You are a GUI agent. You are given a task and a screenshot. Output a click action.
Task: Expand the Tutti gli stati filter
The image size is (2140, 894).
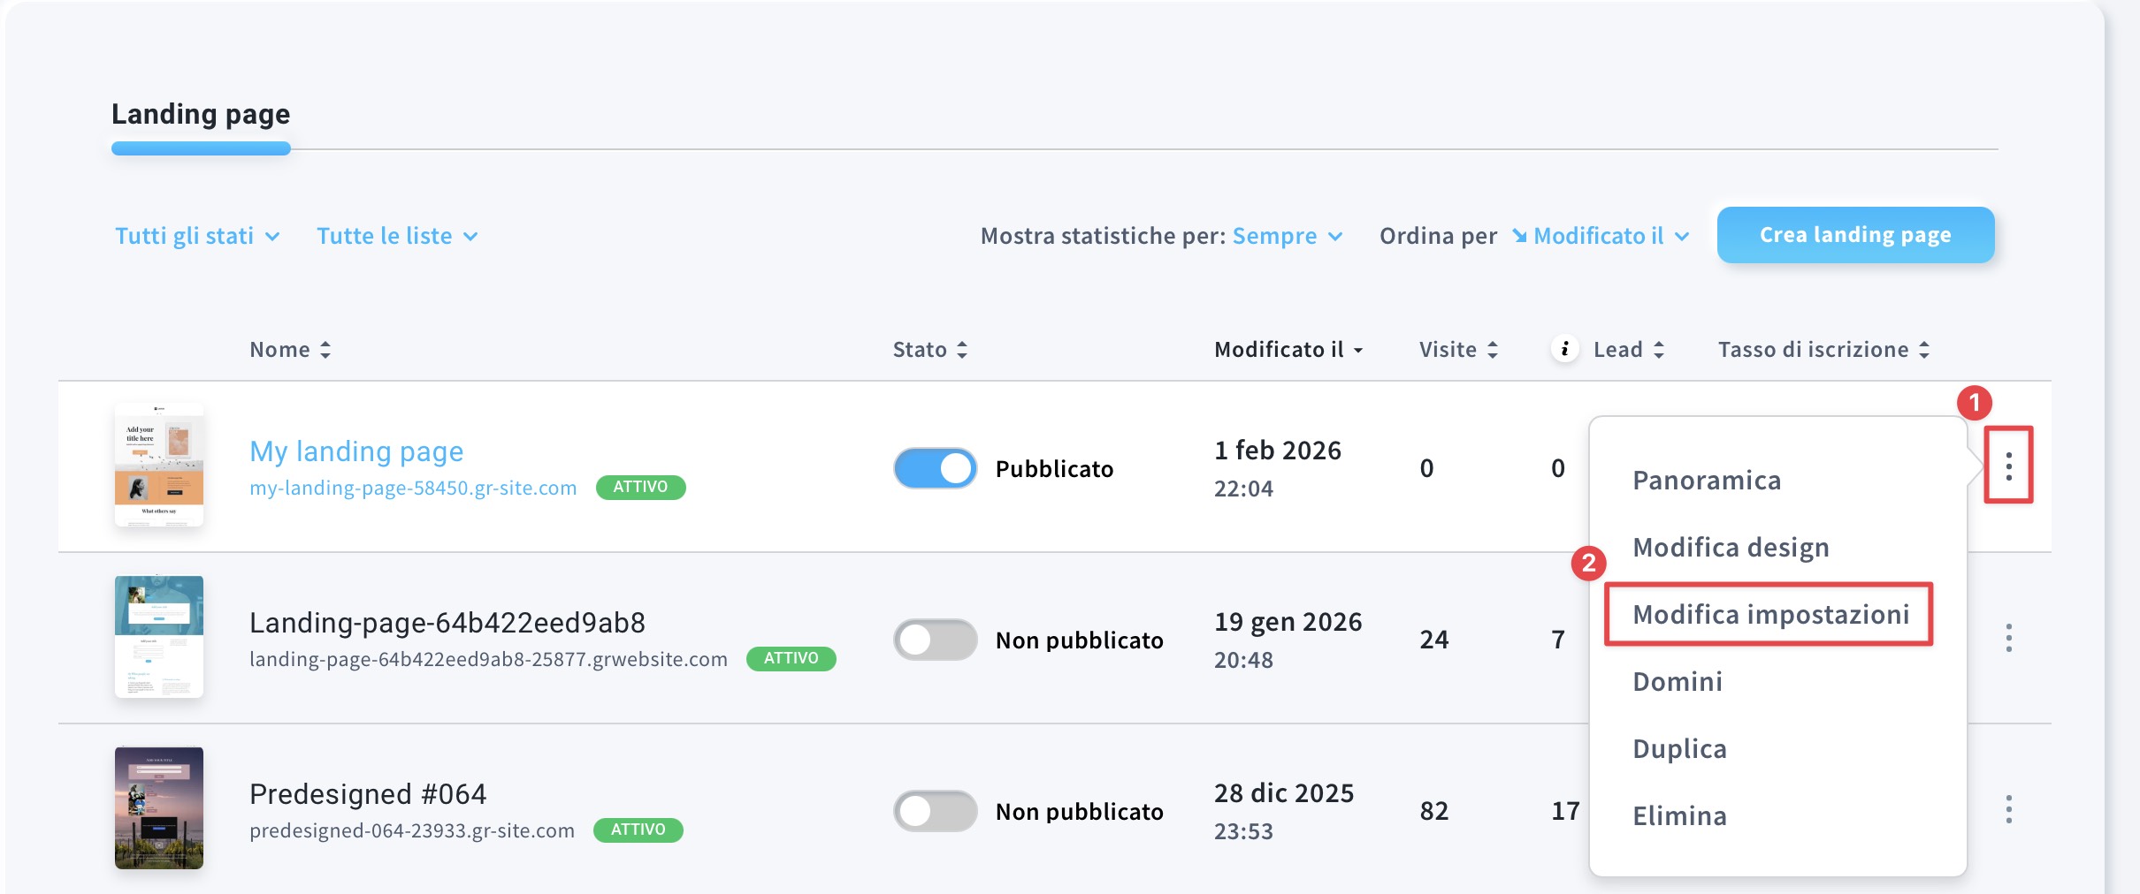tap(197, 236)
